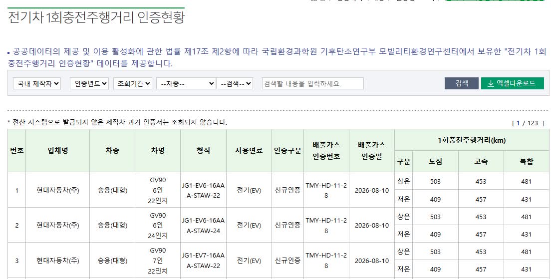551x279 pixels.
Task: Open the 인증년도 dropdown
Action: pyautogui.click(x=89, y=84)
